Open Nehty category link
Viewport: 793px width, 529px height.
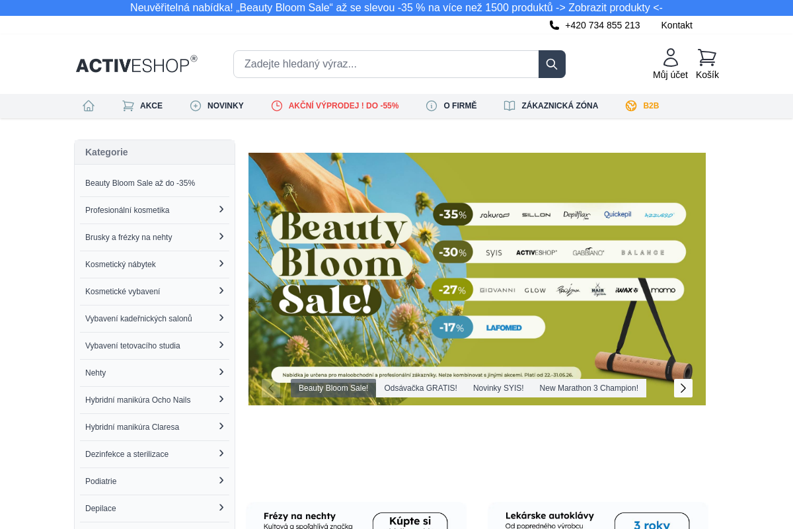coord(96,373)
